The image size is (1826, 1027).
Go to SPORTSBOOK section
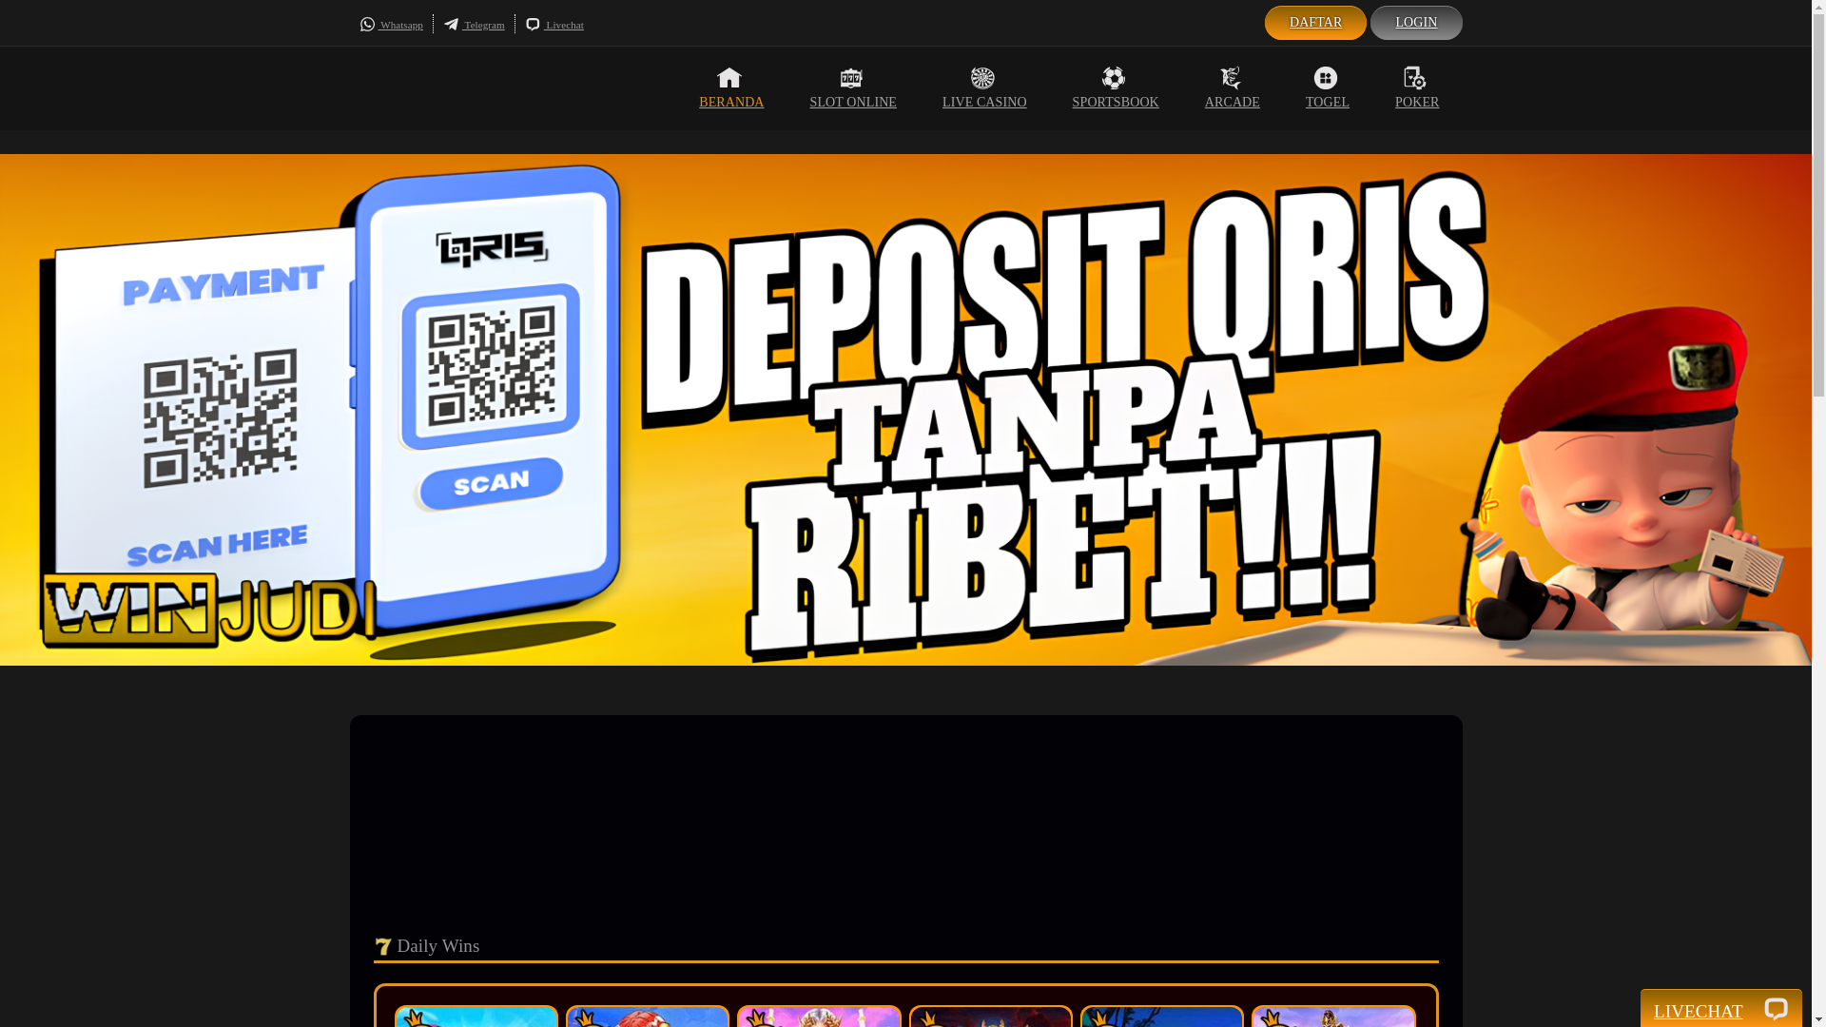(1116, 103)
